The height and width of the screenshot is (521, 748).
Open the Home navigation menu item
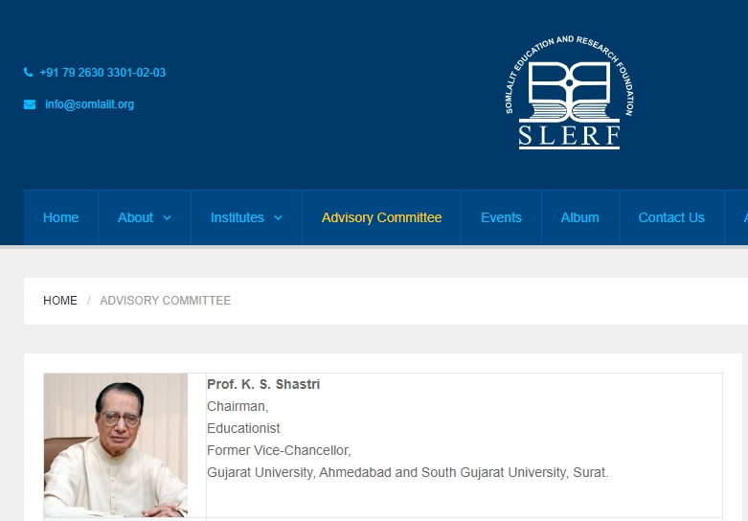60,217
